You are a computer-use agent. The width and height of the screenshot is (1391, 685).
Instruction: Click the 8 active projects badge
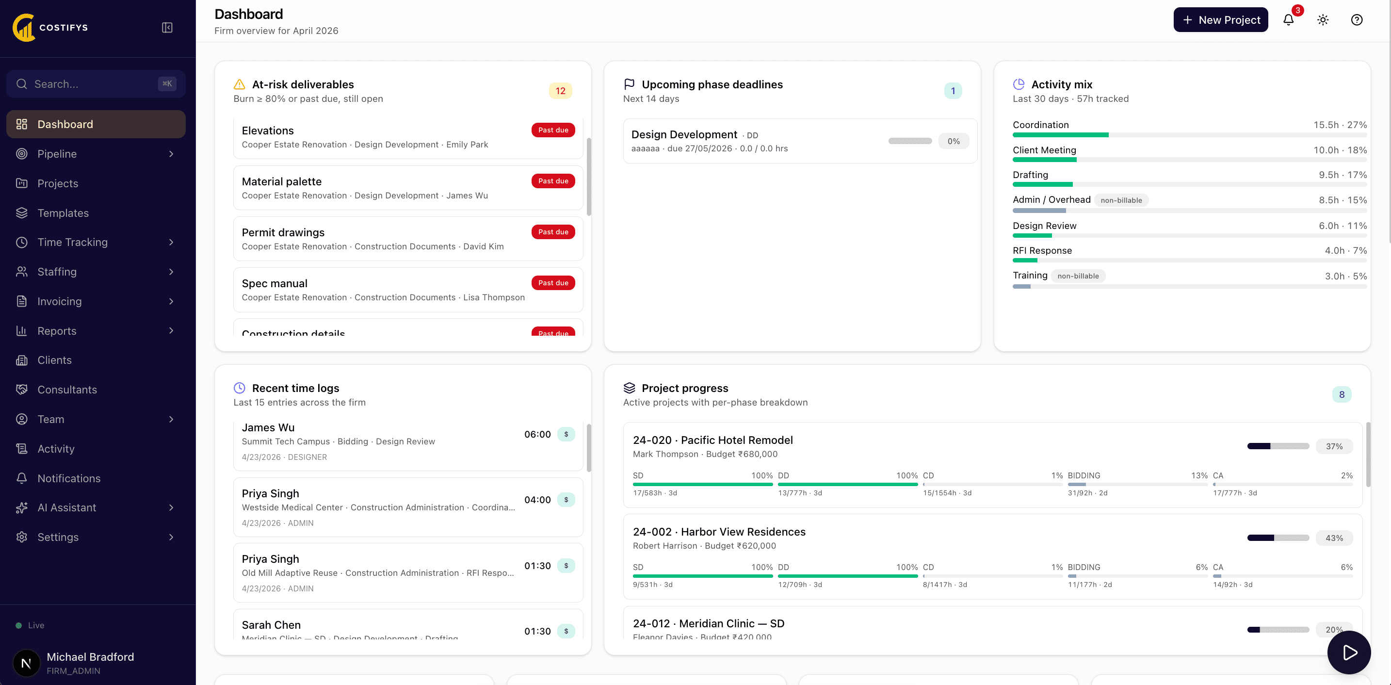pyautogui.click(x=1342, y=394)
